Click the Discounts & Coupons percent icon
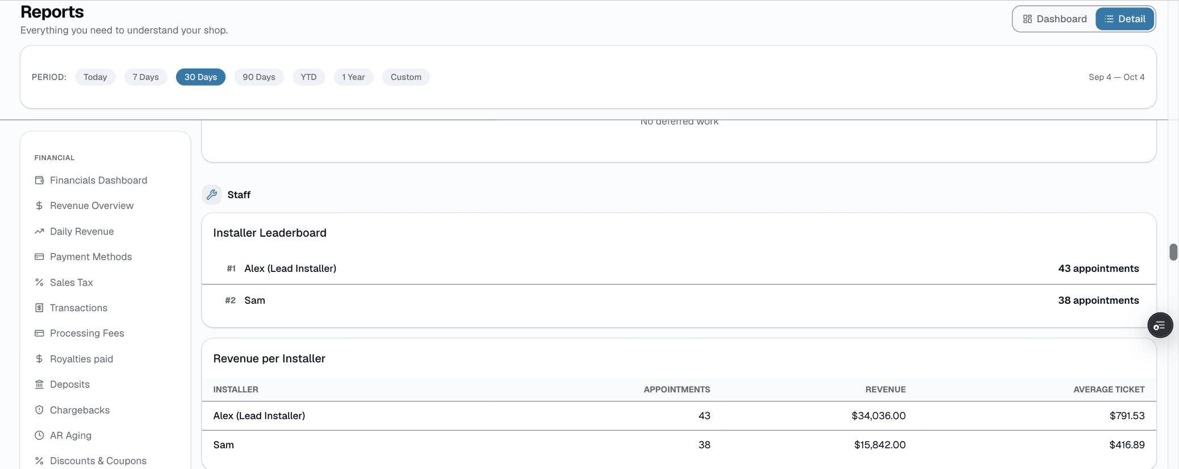The width and height of the screenshot is (1179, 469). (39, 461)
